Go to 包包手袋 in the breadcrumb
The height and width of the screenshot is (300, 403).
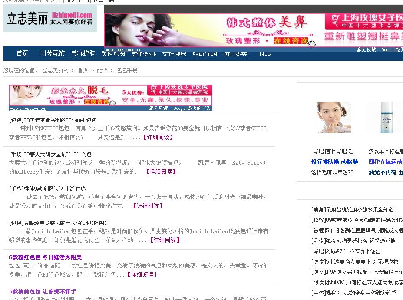(x=127, y=70)
